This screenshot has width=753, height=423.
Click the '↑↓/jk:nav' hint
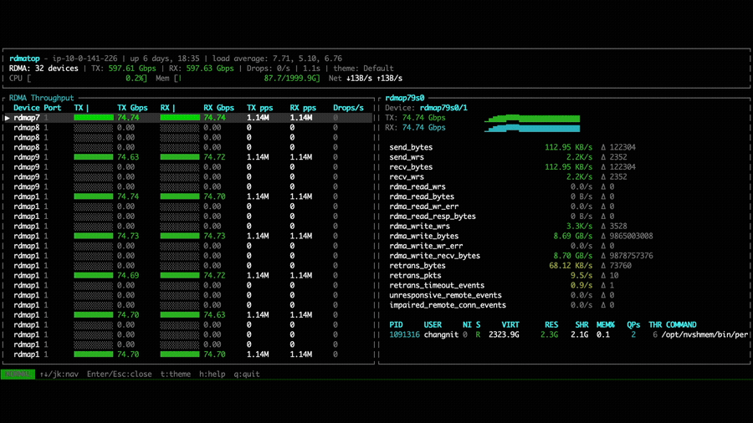pos(59,374)
